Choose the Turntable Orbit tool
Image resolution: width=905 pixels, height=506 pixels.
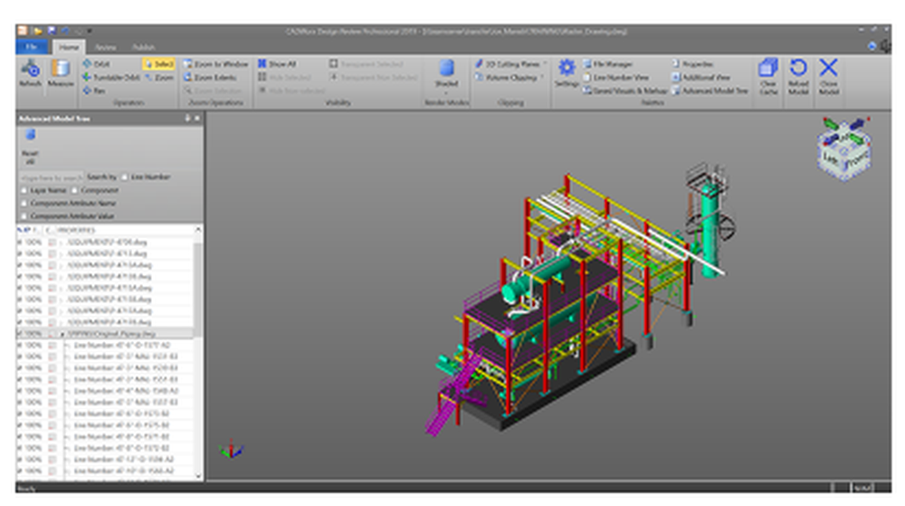[110, 77]
